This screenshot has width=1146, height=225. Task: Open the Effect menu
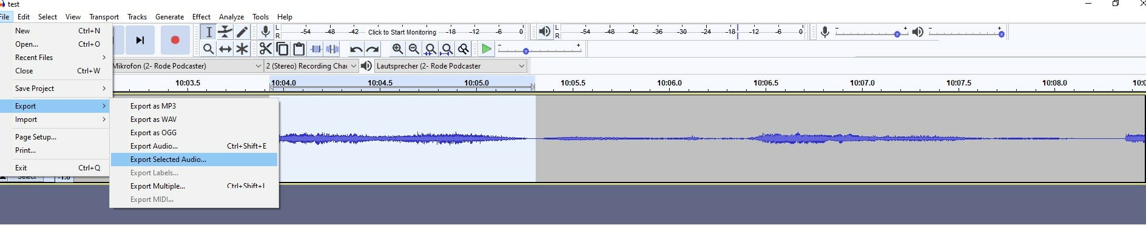(x=201, y=17)
